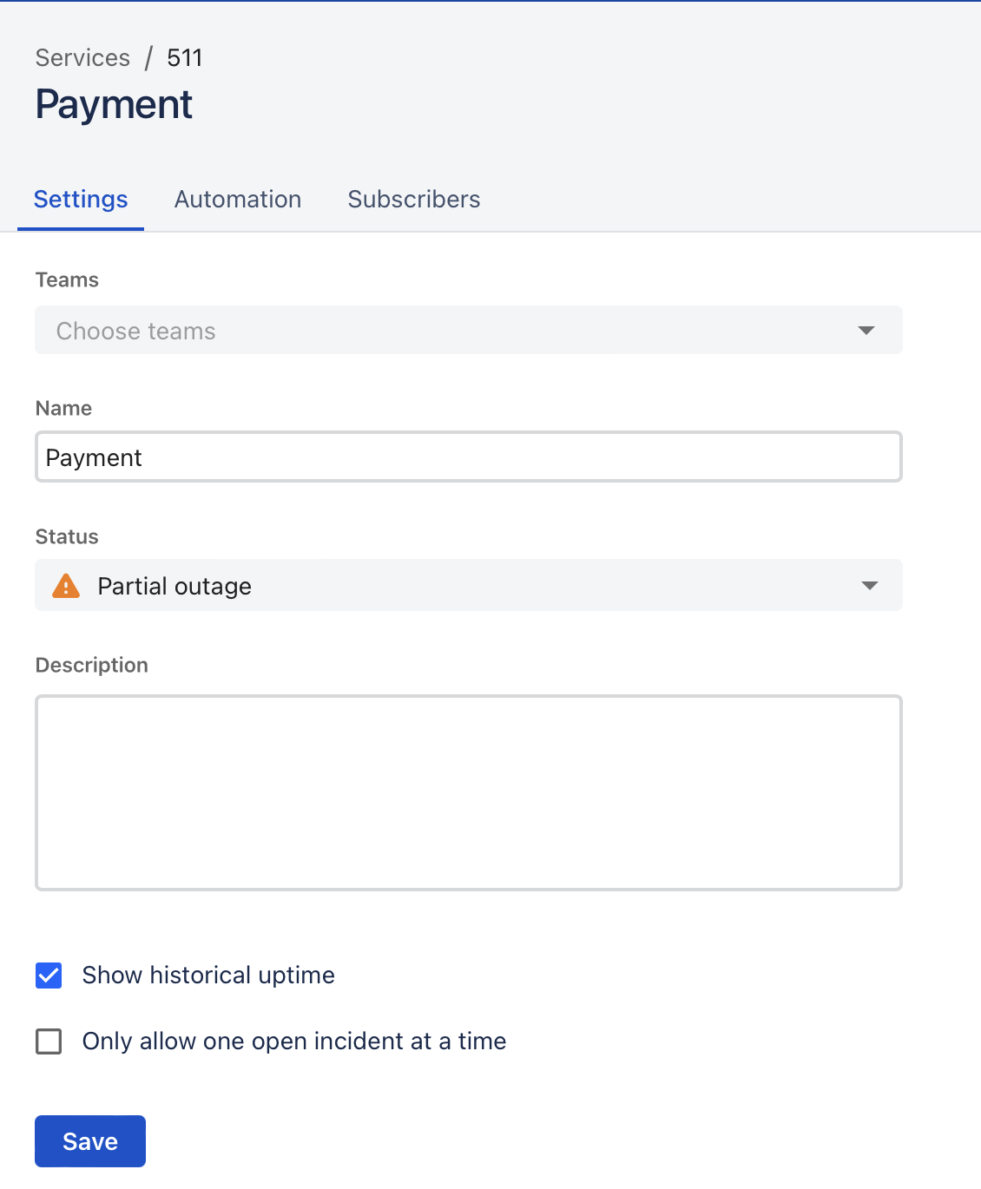Go back via the Services breadcrumb link
The width and height of the screenshot is (981, 1189).
tap(82, 58)
